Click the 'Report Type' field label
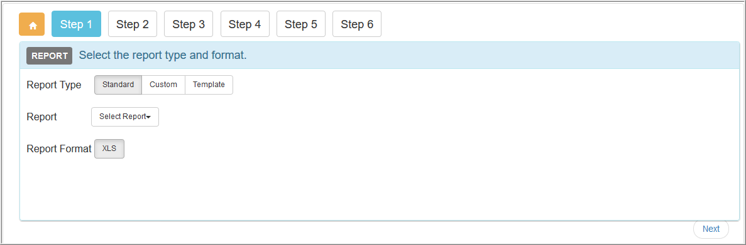746x245 pixels. tap(54, 85)
